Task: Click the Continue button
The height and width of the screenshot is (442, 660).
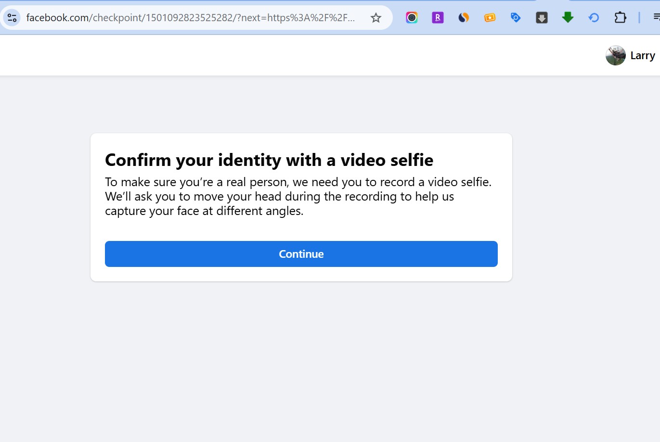Action: pyautogui.click(x=301, y=254)
